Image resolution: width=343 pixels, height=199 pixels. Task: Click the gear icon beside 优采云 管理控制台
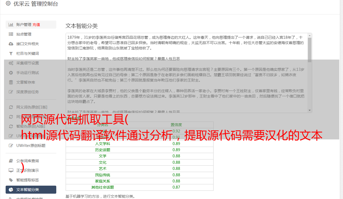pyautogui.click(x=8, y=3)
